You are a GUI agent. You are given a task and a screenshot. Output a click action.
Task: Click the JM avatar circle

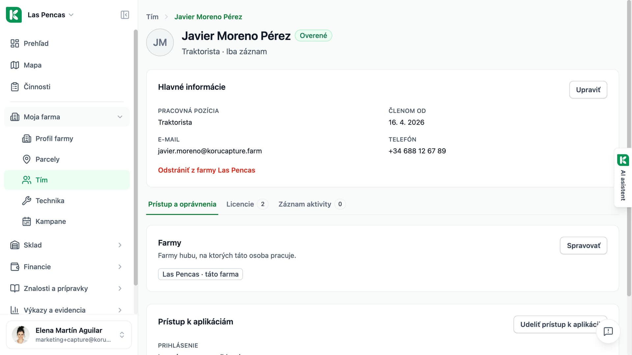click(160, 42)
